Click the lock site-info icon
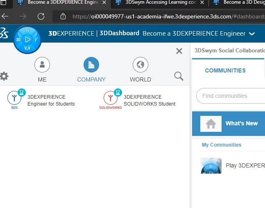This screenshot has height=208, width=265. 63,16
